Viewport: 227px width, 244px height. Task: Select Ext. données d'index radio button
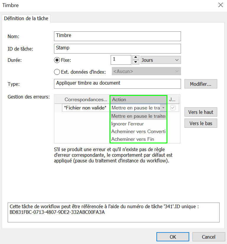(x=57, y=72)
